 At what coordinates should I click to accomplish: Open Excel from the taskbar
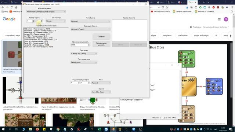(x=99, y=129)
